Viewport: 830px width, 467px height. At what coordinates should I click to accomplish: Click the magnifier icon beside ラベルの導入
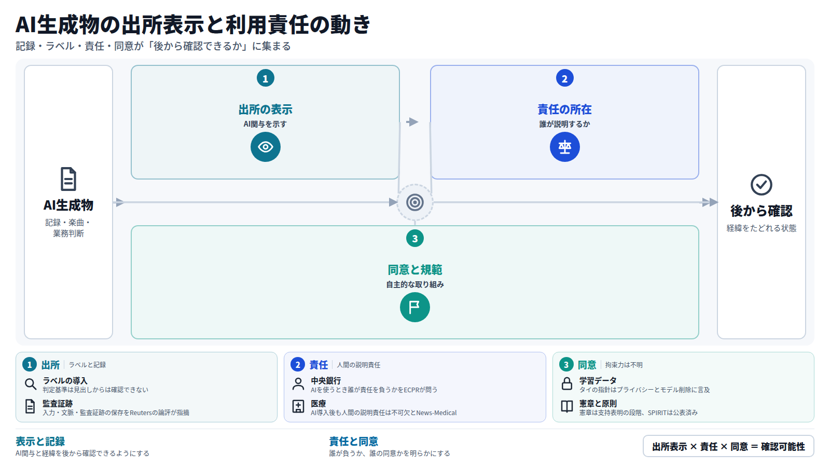[31, 384]
